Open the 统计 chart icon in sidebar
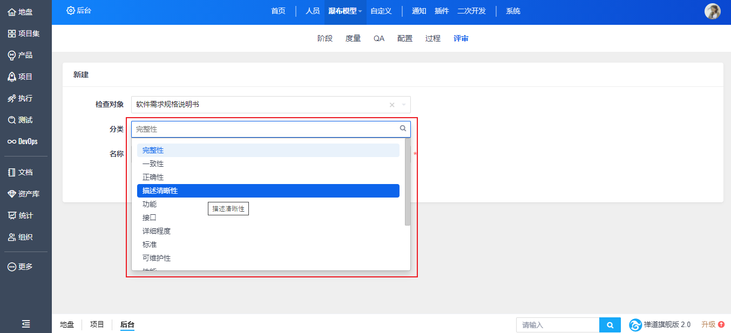The height and width of the screenshot is (333, 731). [x=12, y=215]
